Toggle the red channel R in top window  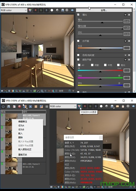pos(36,10)
